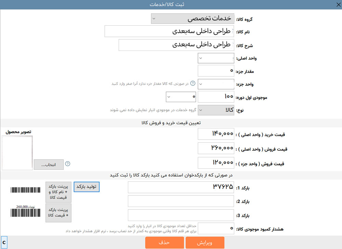342x249 pixels.
Task: Click the پرینت بارکد + قیمت کالا button
Action: tap(58, 212)
